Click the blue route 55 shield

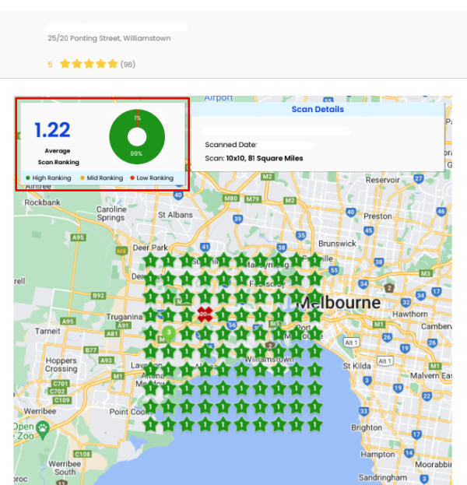pyautogui.click(x=334, y=271)
